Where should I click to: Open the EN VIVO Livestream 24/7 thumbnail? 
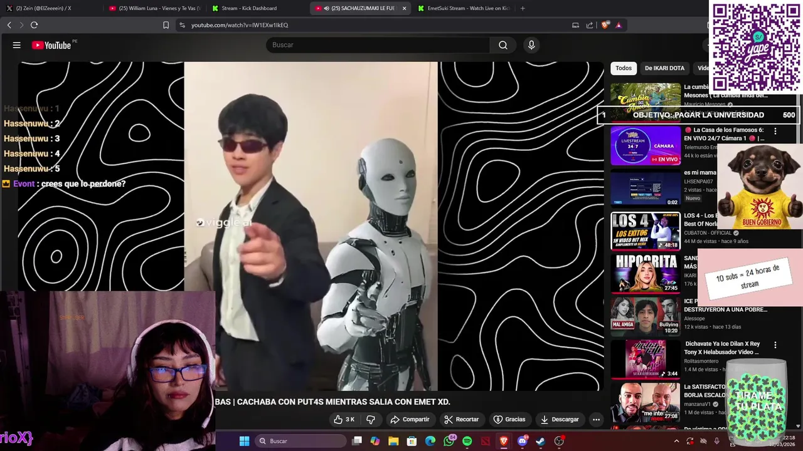tap(646, 145)
